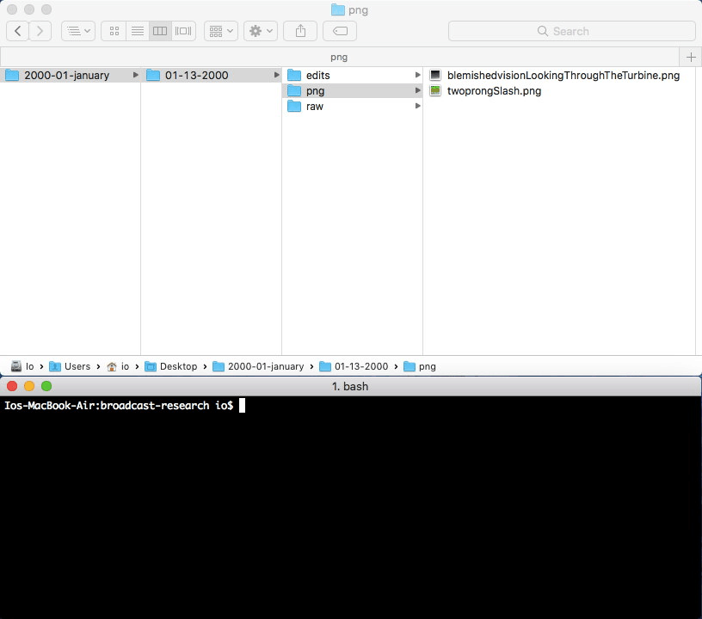This screenshot has width=702, height=619.
Task: Select the png tab in tab bar
Action: pos(339,57)
